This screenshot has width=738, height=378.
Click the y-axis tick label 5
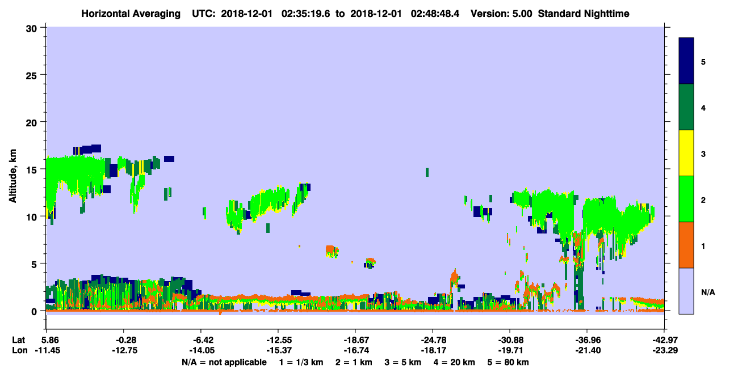coord(36,264)
